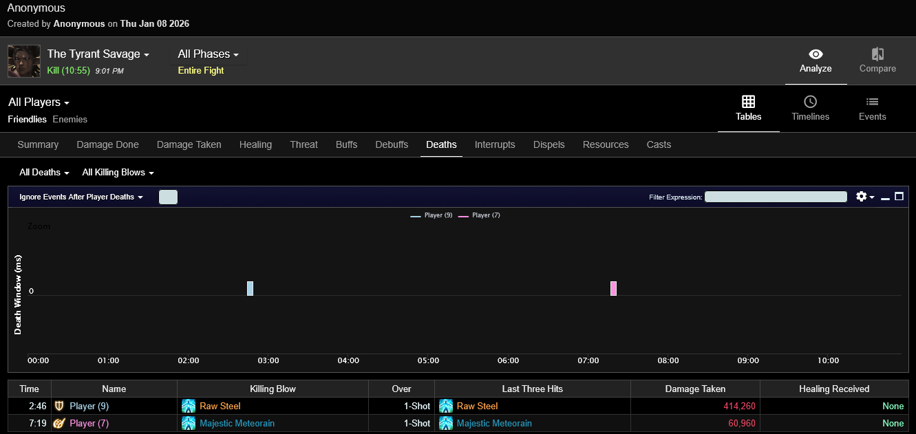The image size is (916, 434).
Task: Switch to Events list icon
Action: coord(872,102)
